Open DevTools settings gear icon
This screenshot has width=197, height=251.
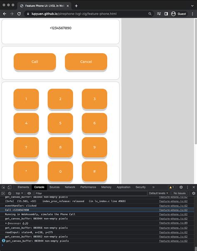coord(181,187)
